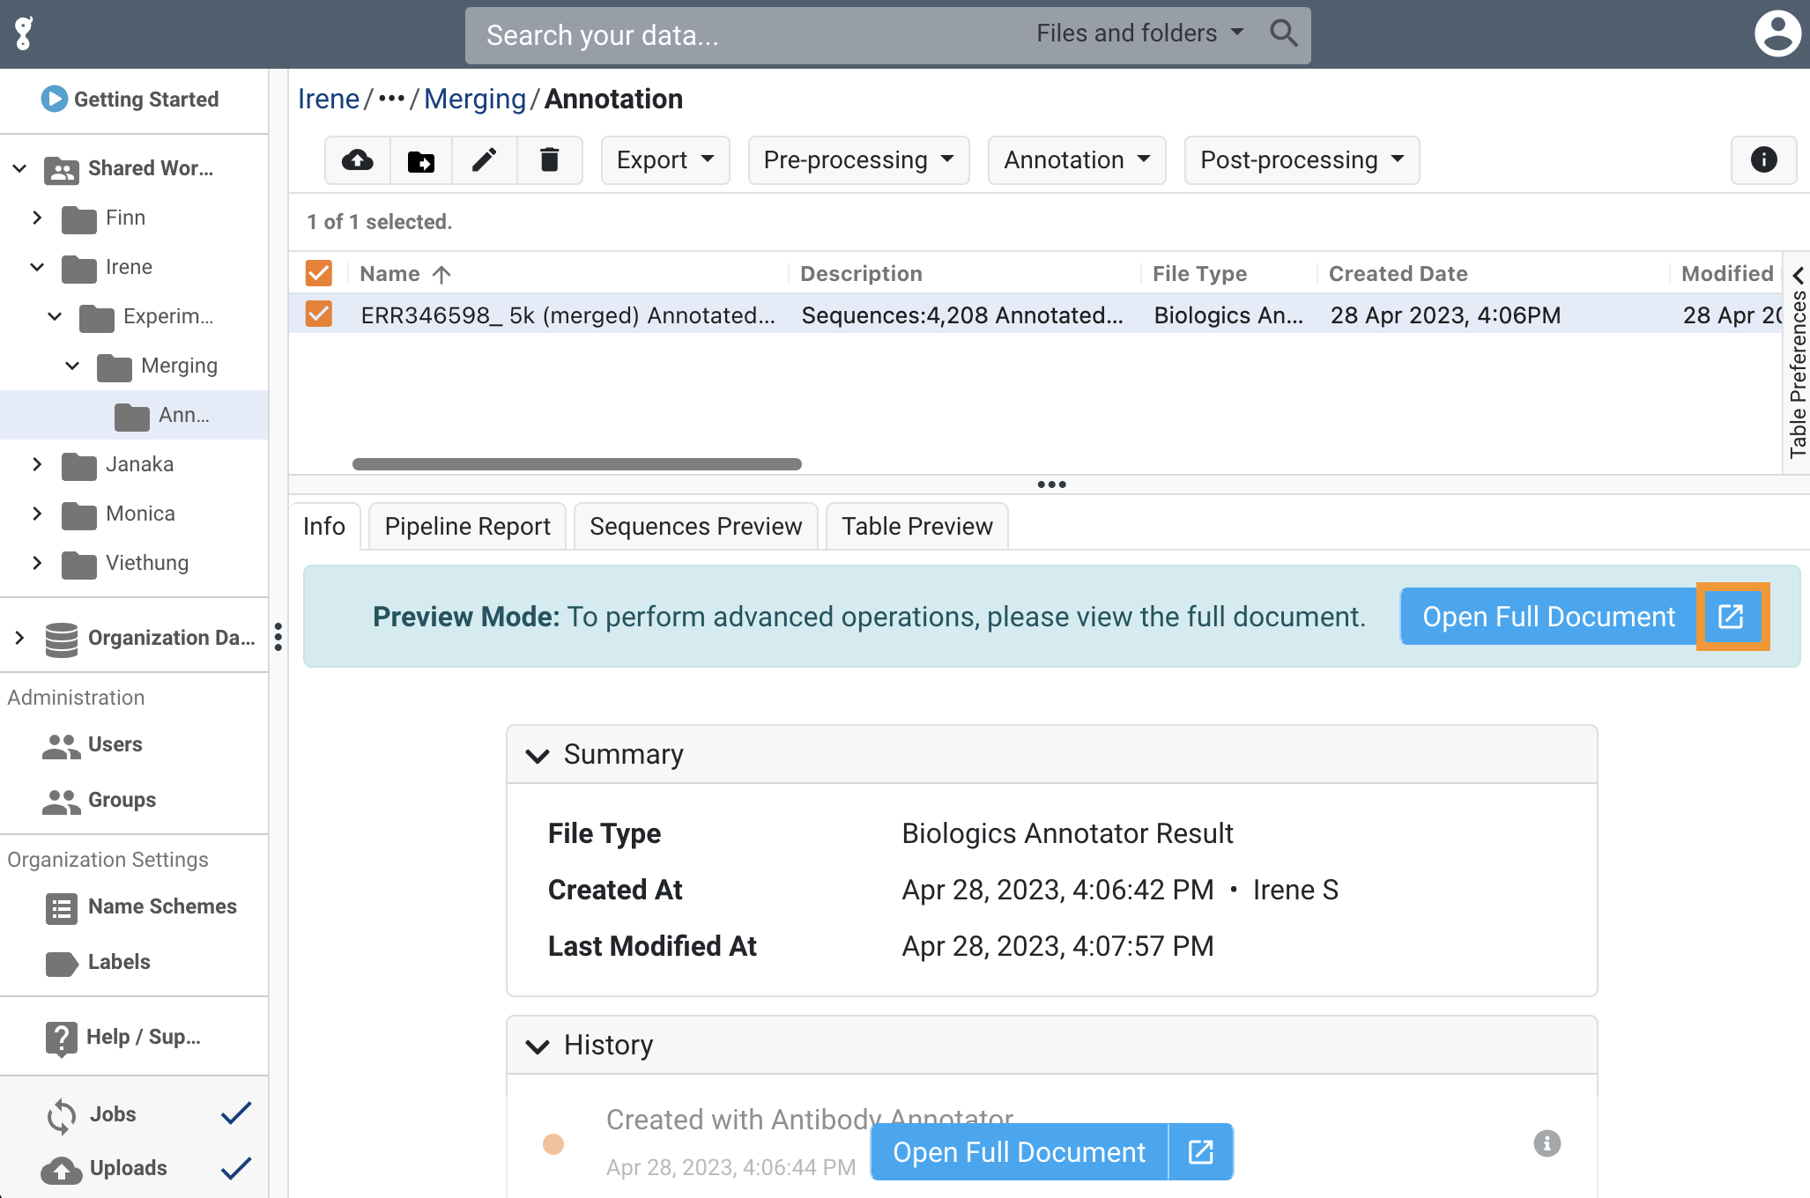This screenshot has height=1198, width=1810.
Task: Click open-in-new-window icon on floating button
Action: pyautogui.click(x=1201, y=1152)
